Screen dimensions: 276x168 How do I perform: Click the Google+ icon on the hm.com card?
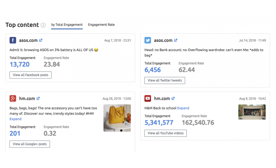tap(13, 98)
